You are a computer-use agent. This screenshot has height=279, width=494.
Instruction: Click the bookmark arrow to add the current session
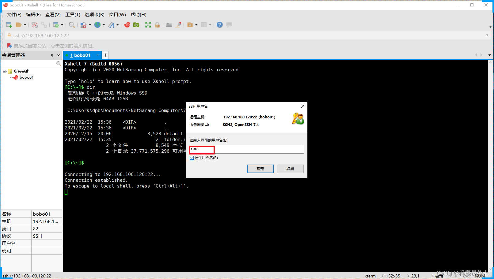(9, 46)
